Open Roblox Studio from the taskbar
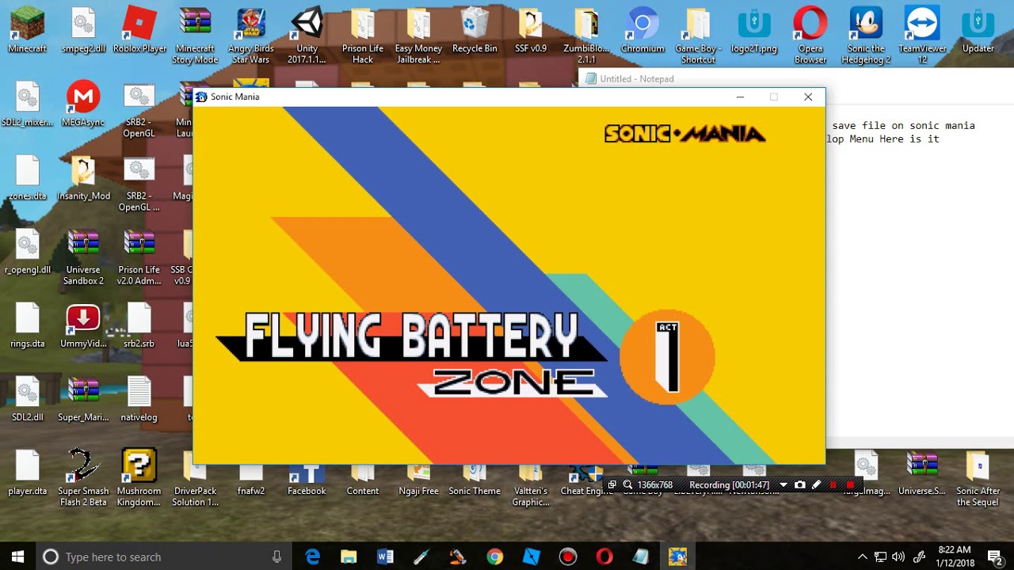Viewport: 1014px width, 570px height. (531, 557)
